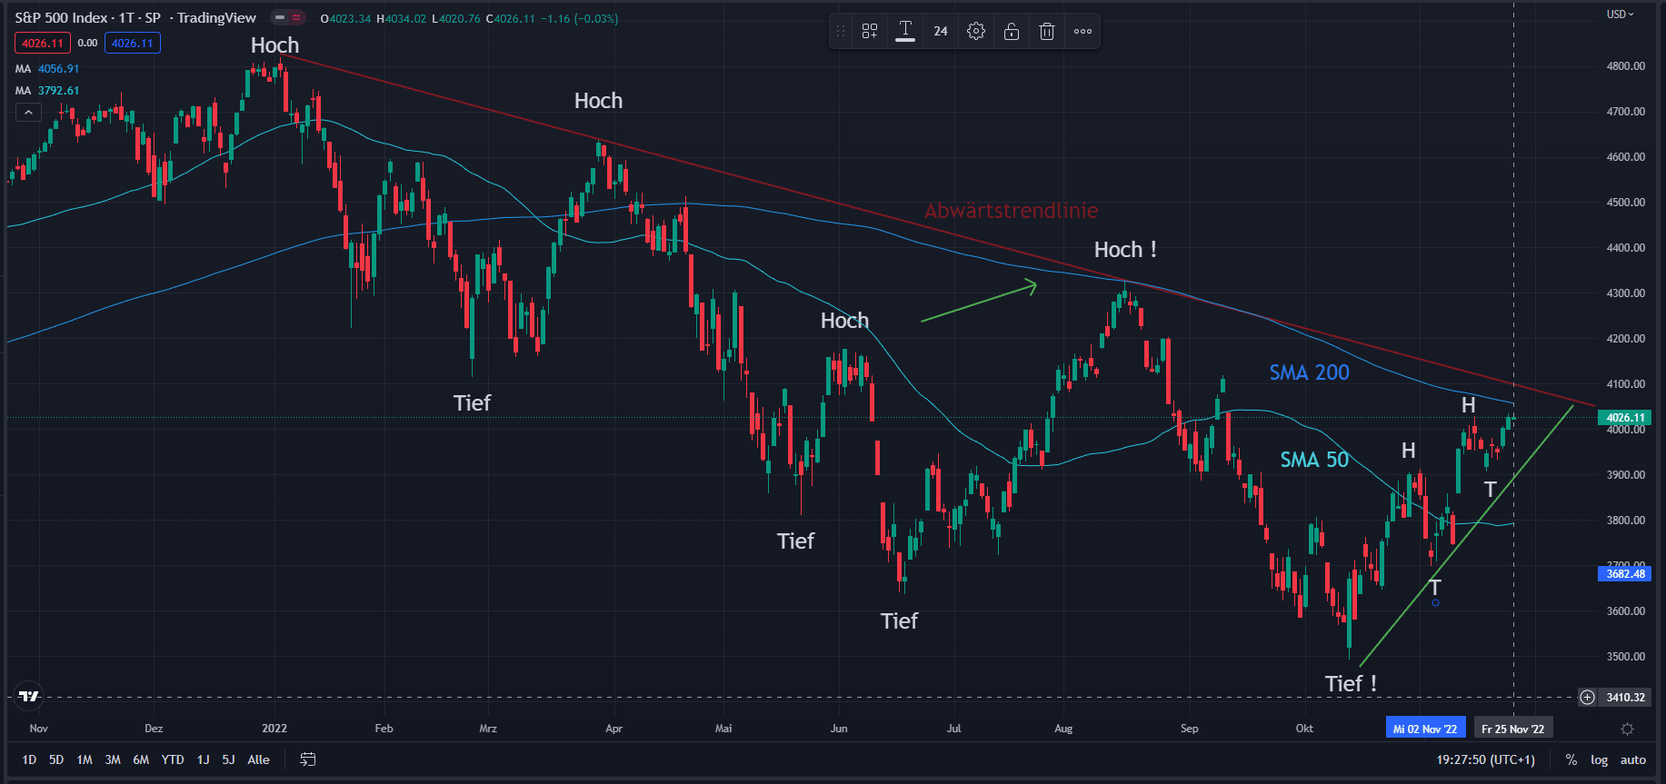
Task: Collapse the indicator legend chevron
Action: click(x=28, y=113)
